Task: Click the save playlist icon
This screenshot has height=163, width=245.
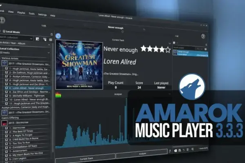Action: [x=180, y=150]
